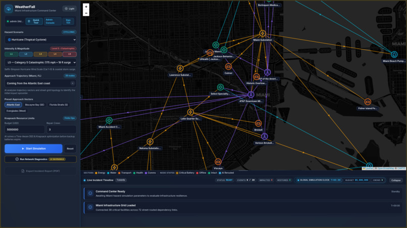407x228 pixels.
Task: Select the Everglades (West) preset vector
Action: click(16, 111)
